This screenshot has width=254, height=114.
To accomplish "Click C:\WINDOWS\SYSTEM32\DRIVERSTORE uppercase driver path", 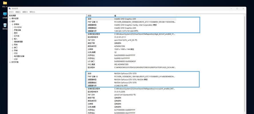I will click(145, 68).
